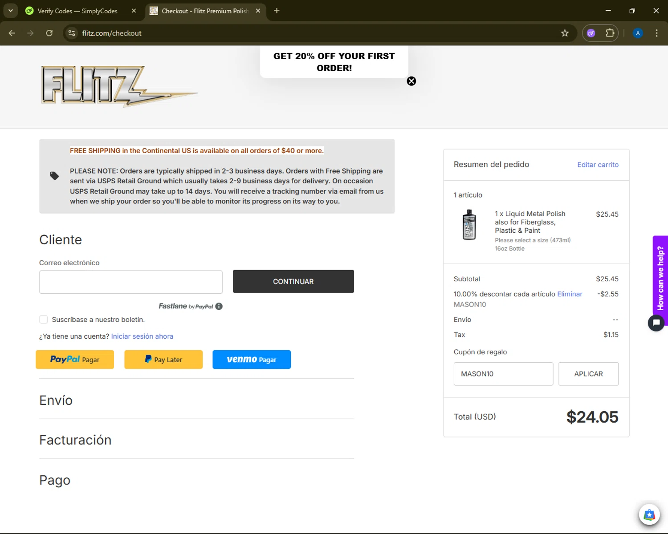Expand the Envío section heading

[x=56, y=400]
